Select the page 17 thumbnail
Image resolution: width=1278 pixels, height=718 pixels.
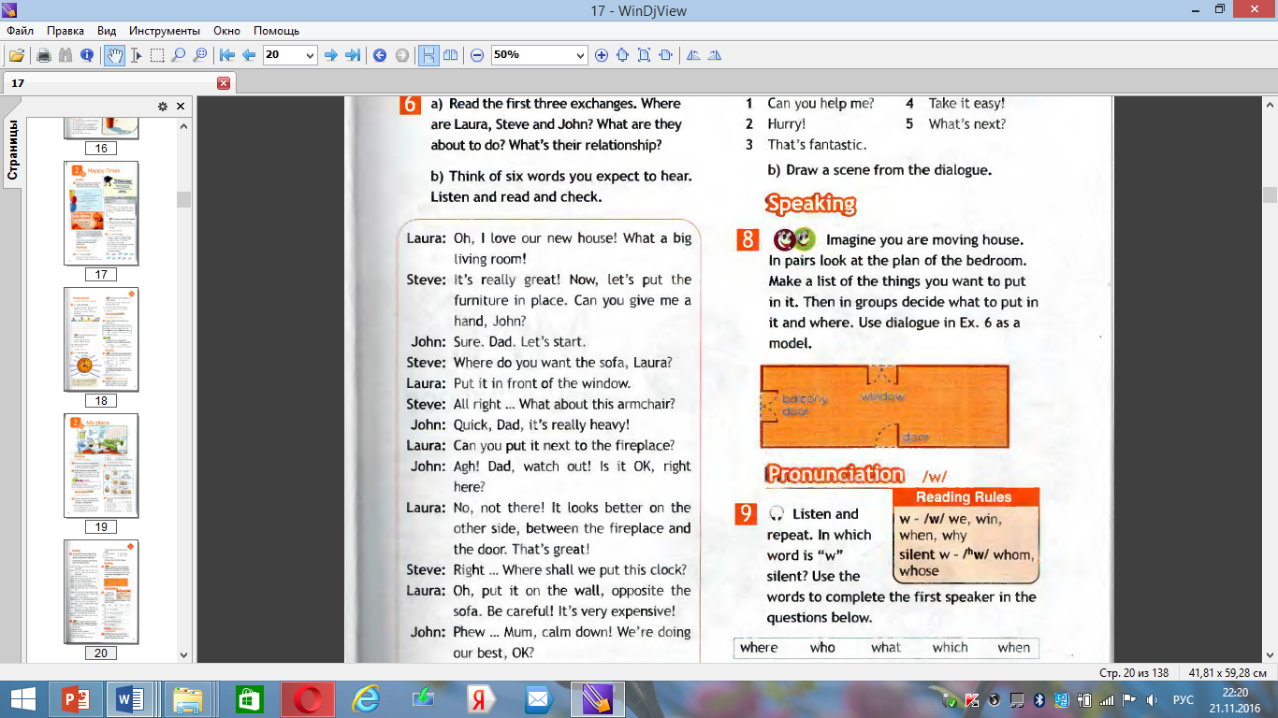[x=101, y=213]
